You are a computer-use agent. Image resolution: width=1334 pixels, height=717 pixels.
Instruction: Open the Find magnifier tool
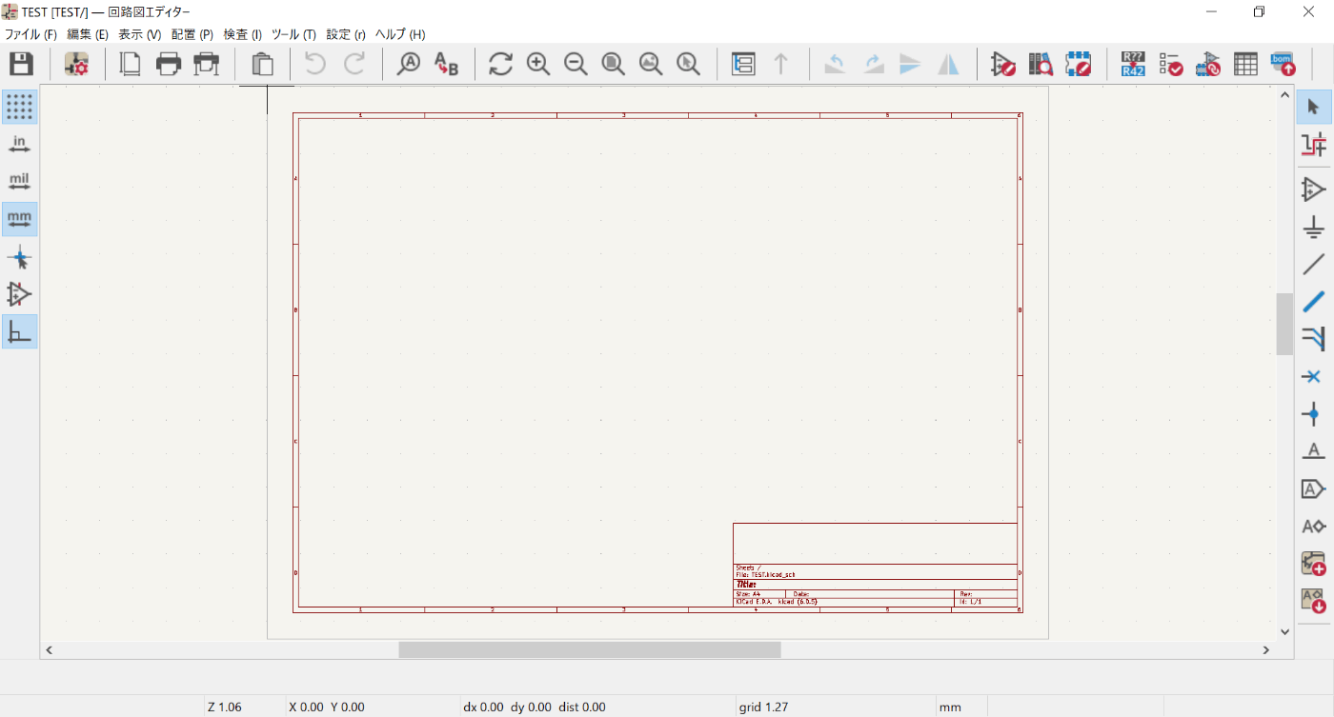408,64
